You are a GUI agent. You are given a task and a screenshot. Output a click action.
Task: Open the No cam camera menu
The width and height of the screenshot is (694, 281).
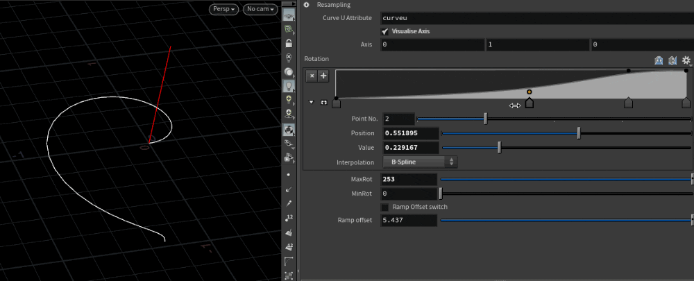260,10
